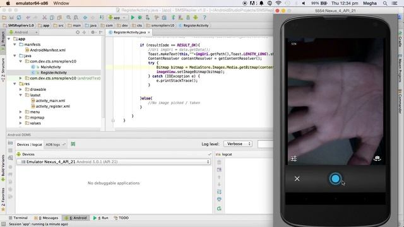The image size is (404, 227).
Task: Click the Wi-Fi status icon
Action: click(x=278, y=3)
